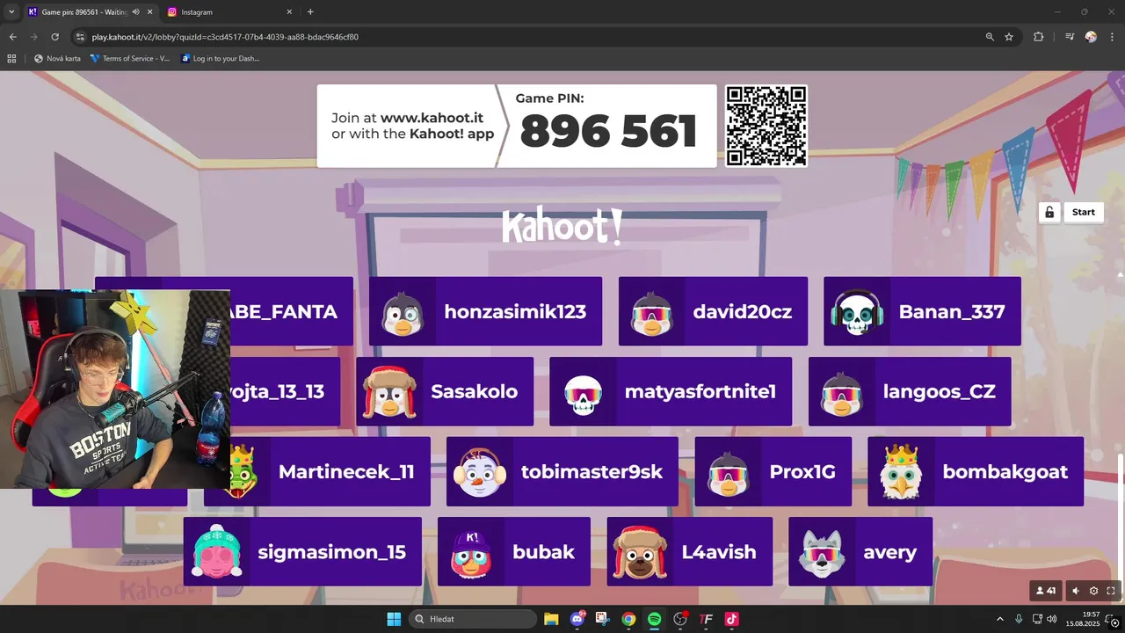
Task: Start the Kahoot game
Action: [x=1083, y=212]
